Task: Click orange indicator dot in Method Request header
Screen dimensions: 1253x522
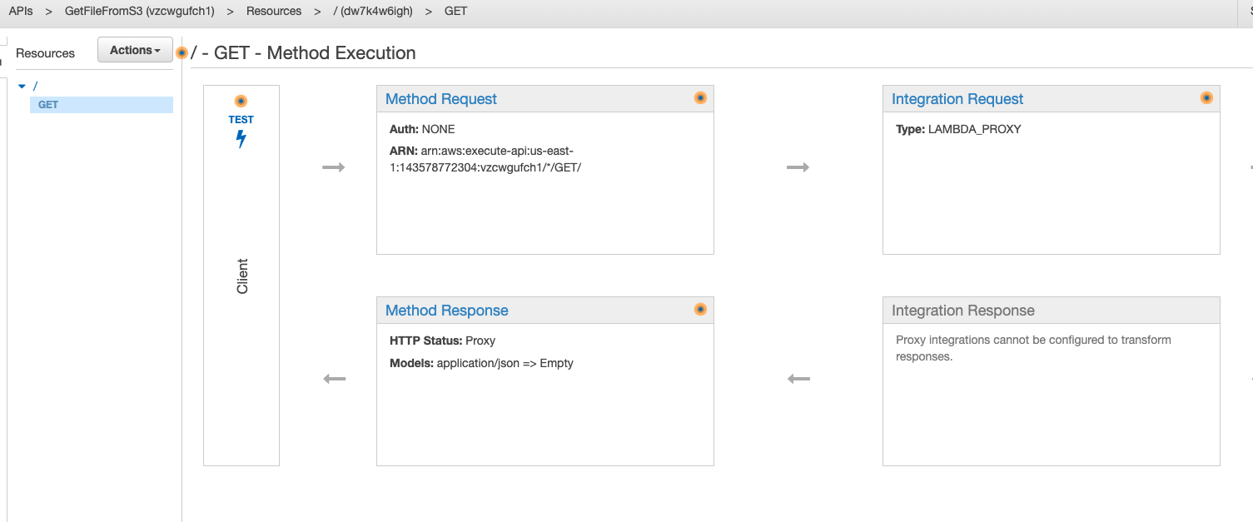Action: coord(700,98)
